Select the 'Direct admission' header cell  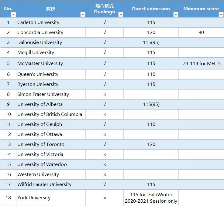pos(151,9)
